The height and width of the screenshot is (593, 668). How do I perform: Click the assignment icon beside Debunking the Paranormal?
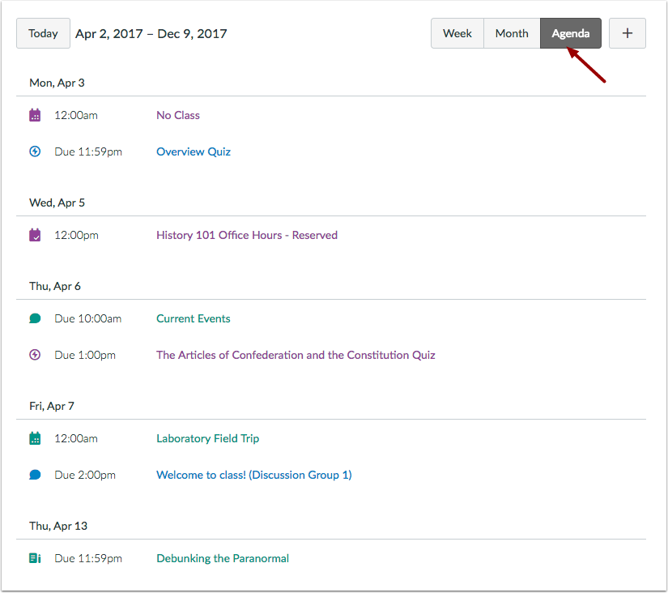[x=35, y=558]
